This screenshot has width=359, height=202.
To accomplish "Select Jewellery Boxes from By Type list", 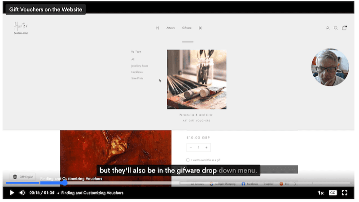I will pos(140,66).
